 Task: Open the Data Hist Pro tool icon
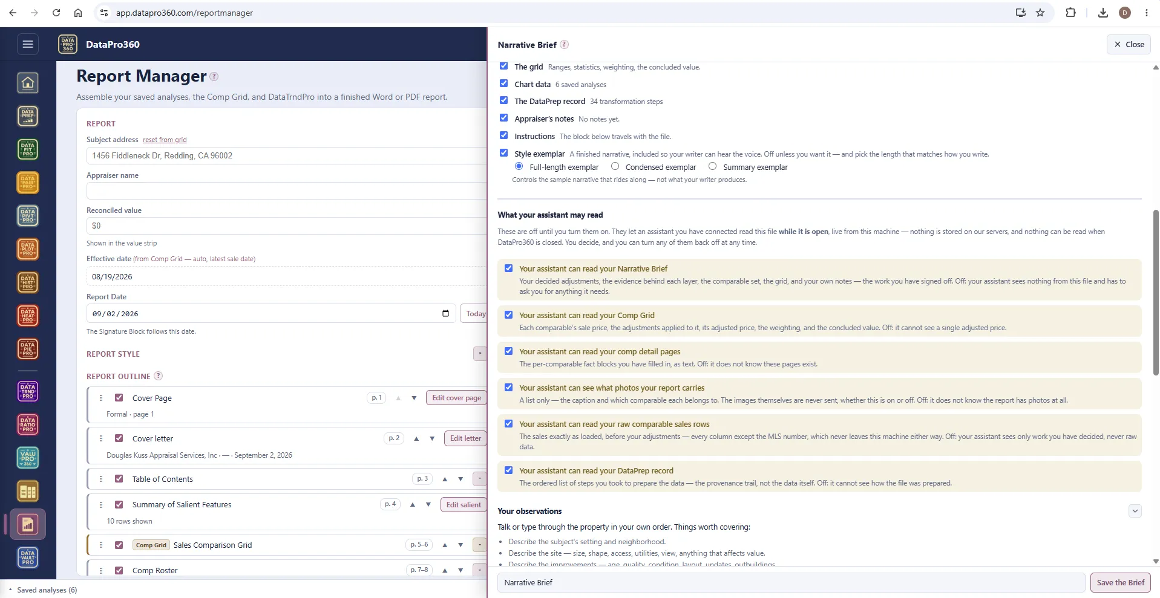point(28,282)
